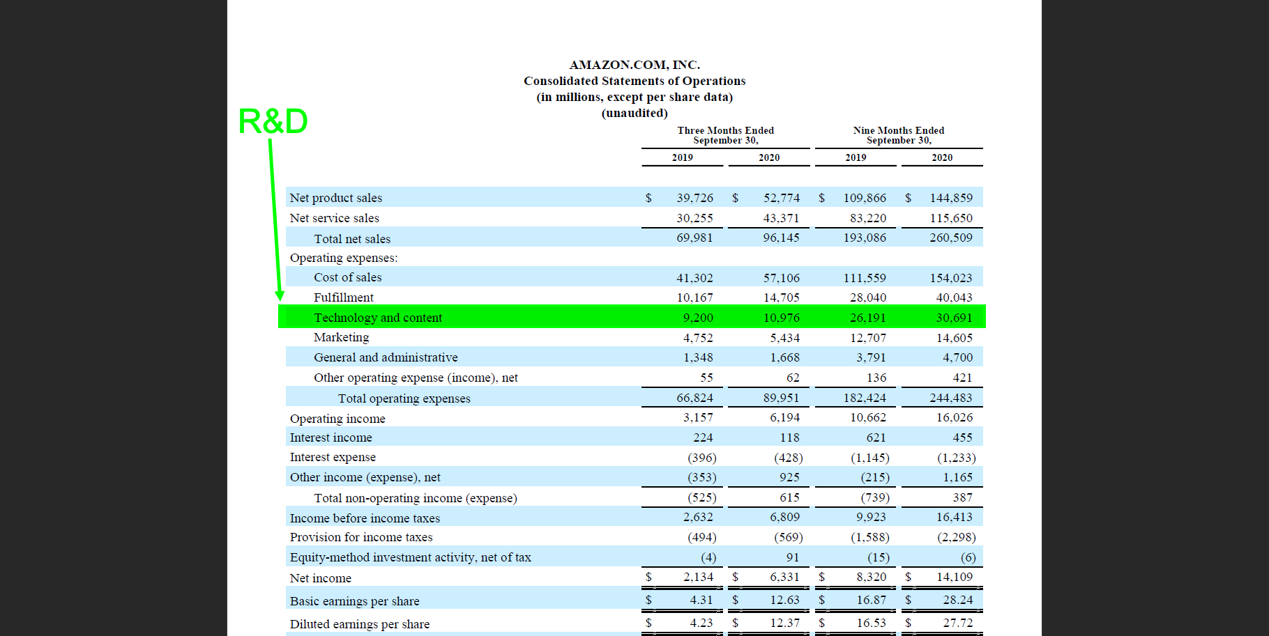Image resolution: width=1269 pixels, height=636 pixels.
Task: Select the "Consolidated Statements of Operations" heading
Action: [634, 81]
